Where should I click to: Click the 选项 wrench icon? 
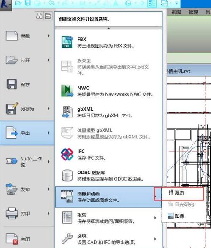pyautogui.click(x=67, y=238)
